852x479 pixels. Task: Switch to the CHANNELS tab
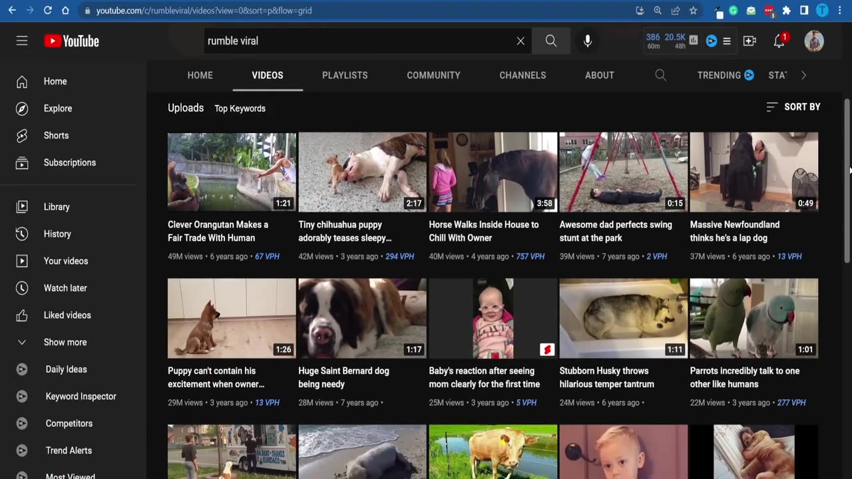(x=523, y=75)
